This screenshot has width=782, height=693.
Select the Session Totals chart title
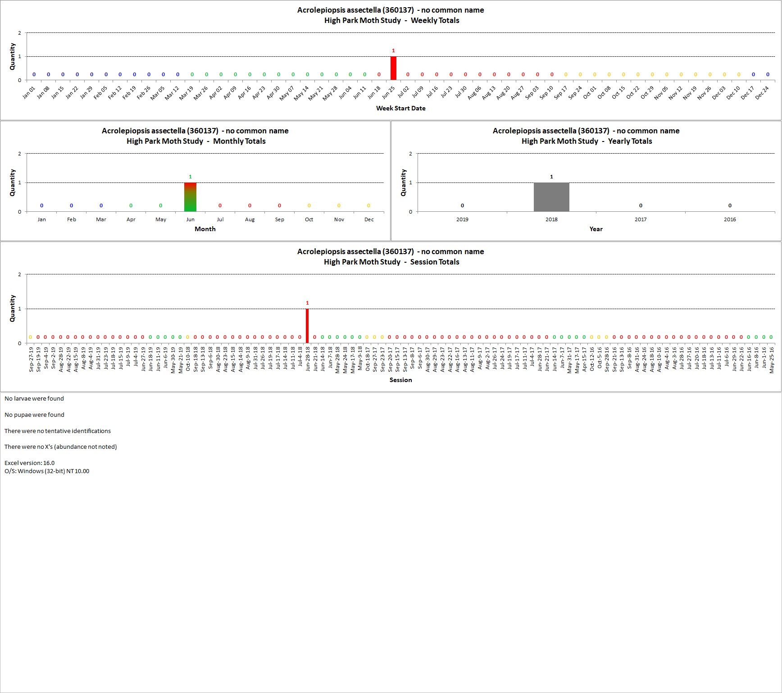coord(391,257)
